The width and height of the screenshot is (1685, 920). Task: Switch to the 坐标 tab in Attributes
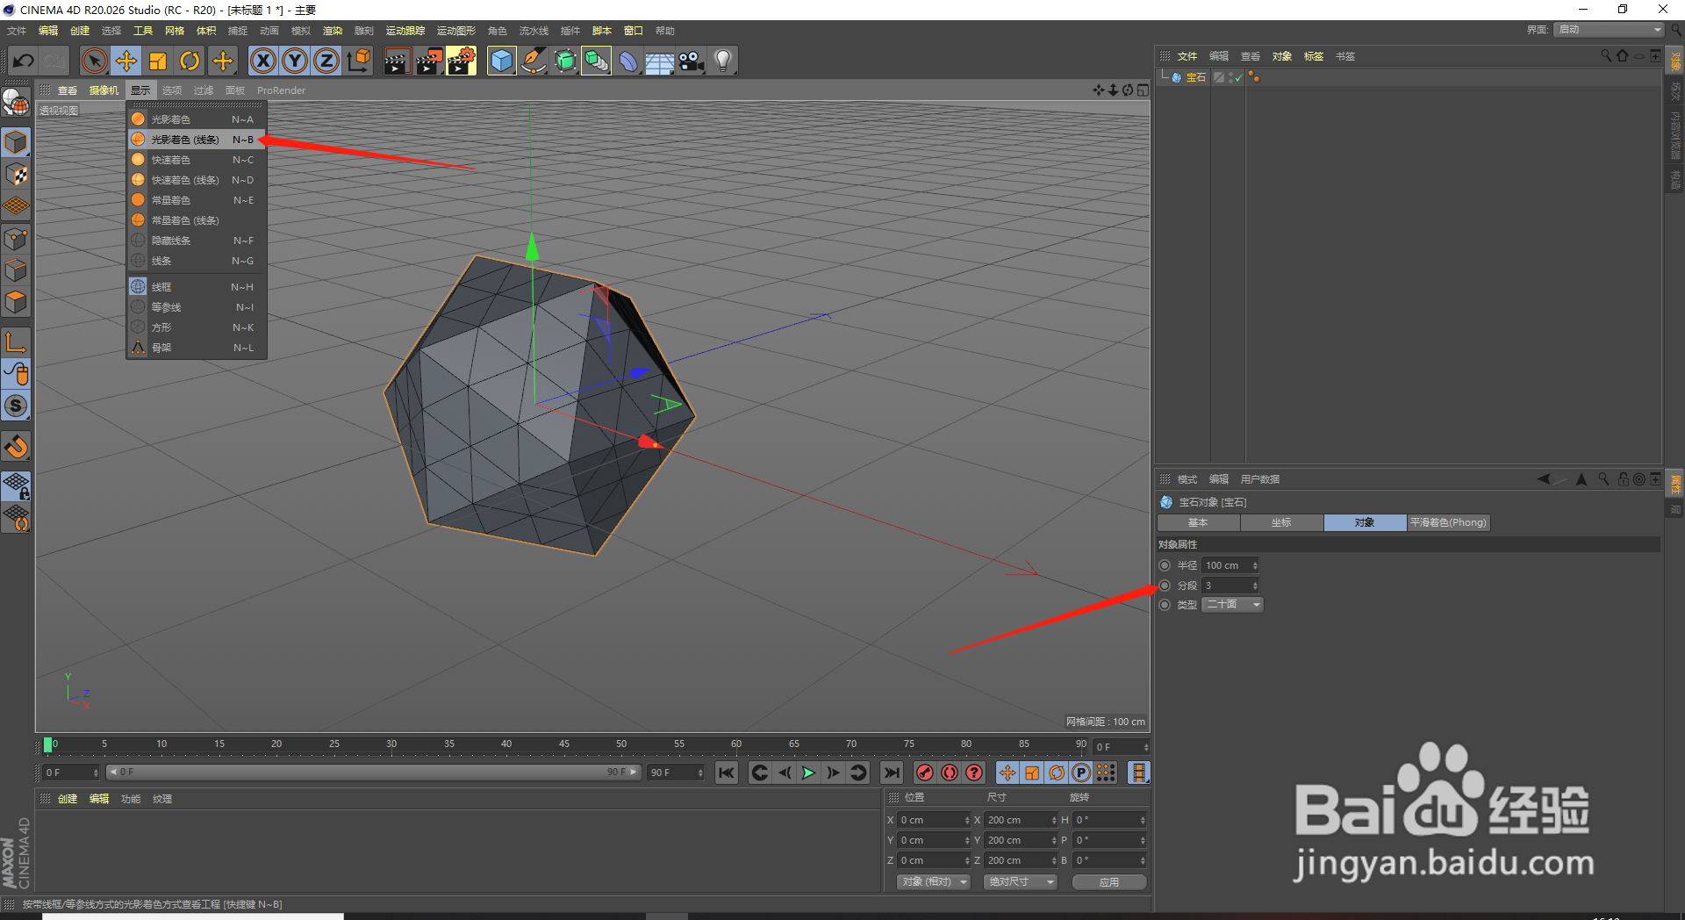[x=1281, y=522]
